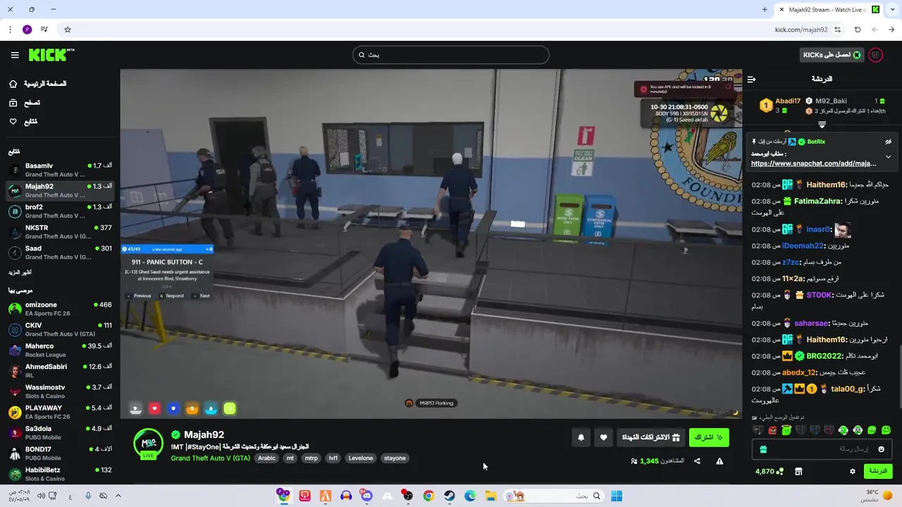
Task: Open recommended channel AhmedSabiri
Action: pyautogui.click(x=60, y=370)
